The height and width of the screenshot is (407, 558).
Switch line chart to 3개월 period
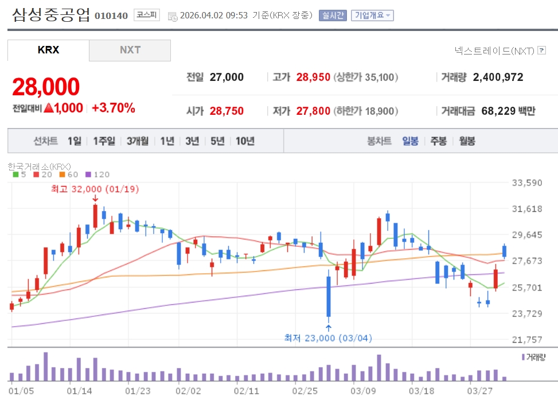coord(138,141)
